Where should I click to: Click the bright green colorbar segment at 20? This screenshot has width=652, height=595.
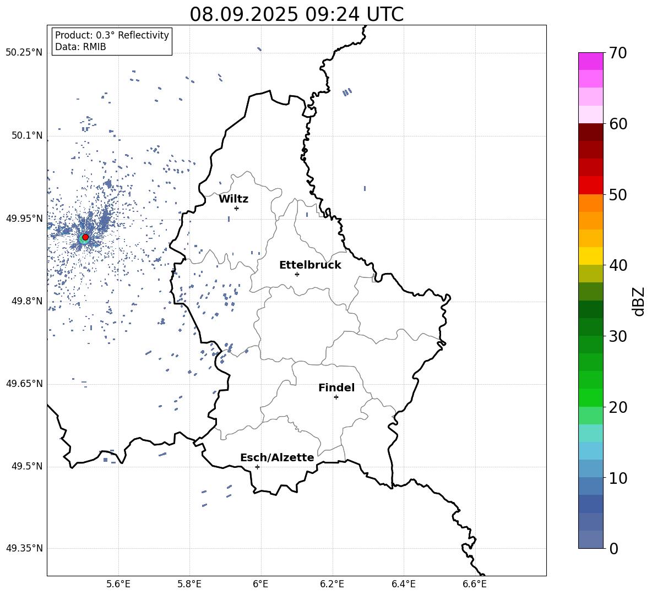(590, 397)
